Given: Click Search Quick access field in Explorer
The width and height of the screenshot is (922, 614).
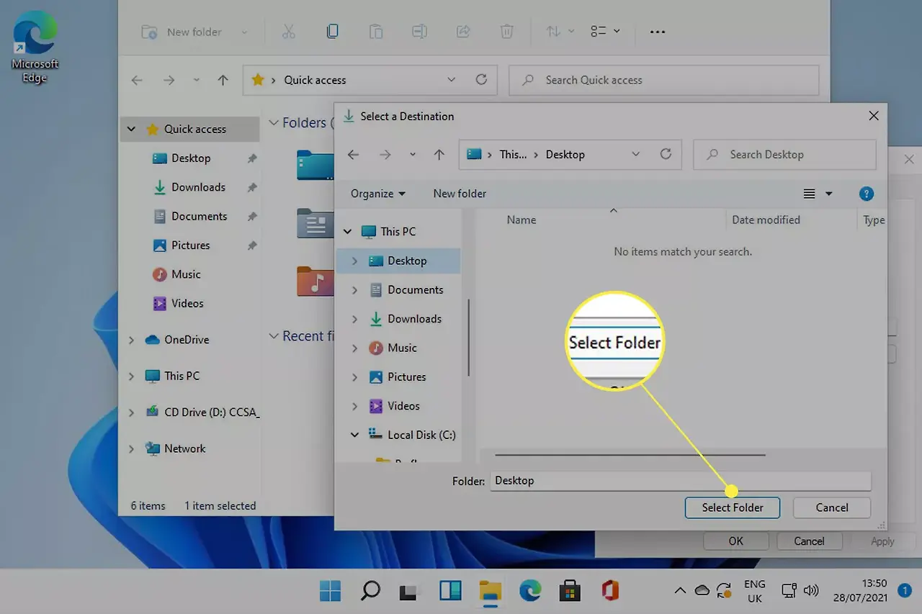Looking at the screenshot, I should (663, 80).
